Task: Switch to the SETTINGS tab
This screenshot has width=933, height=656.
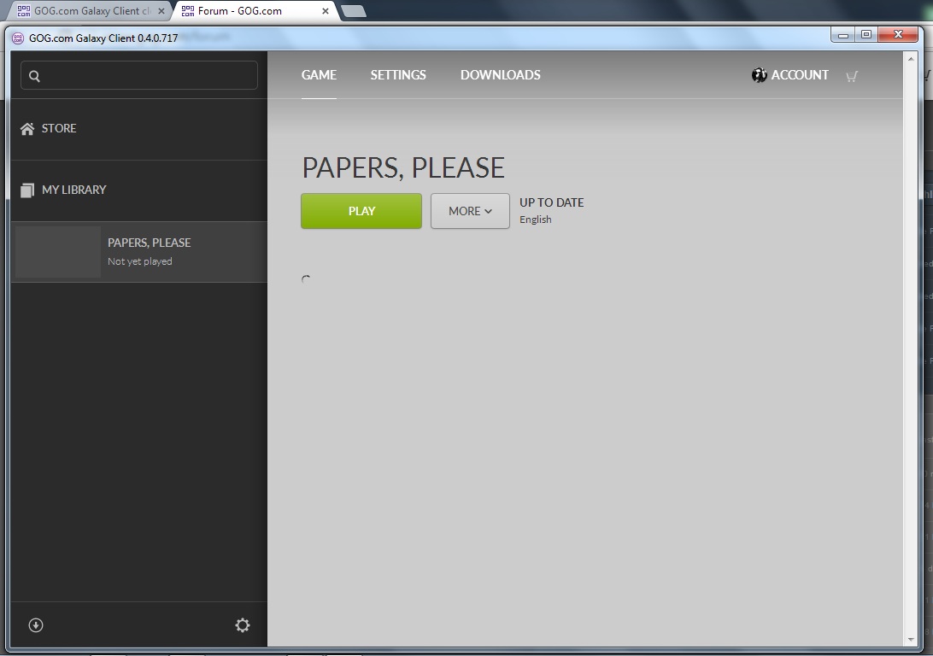Action: [x=398, y=75]
